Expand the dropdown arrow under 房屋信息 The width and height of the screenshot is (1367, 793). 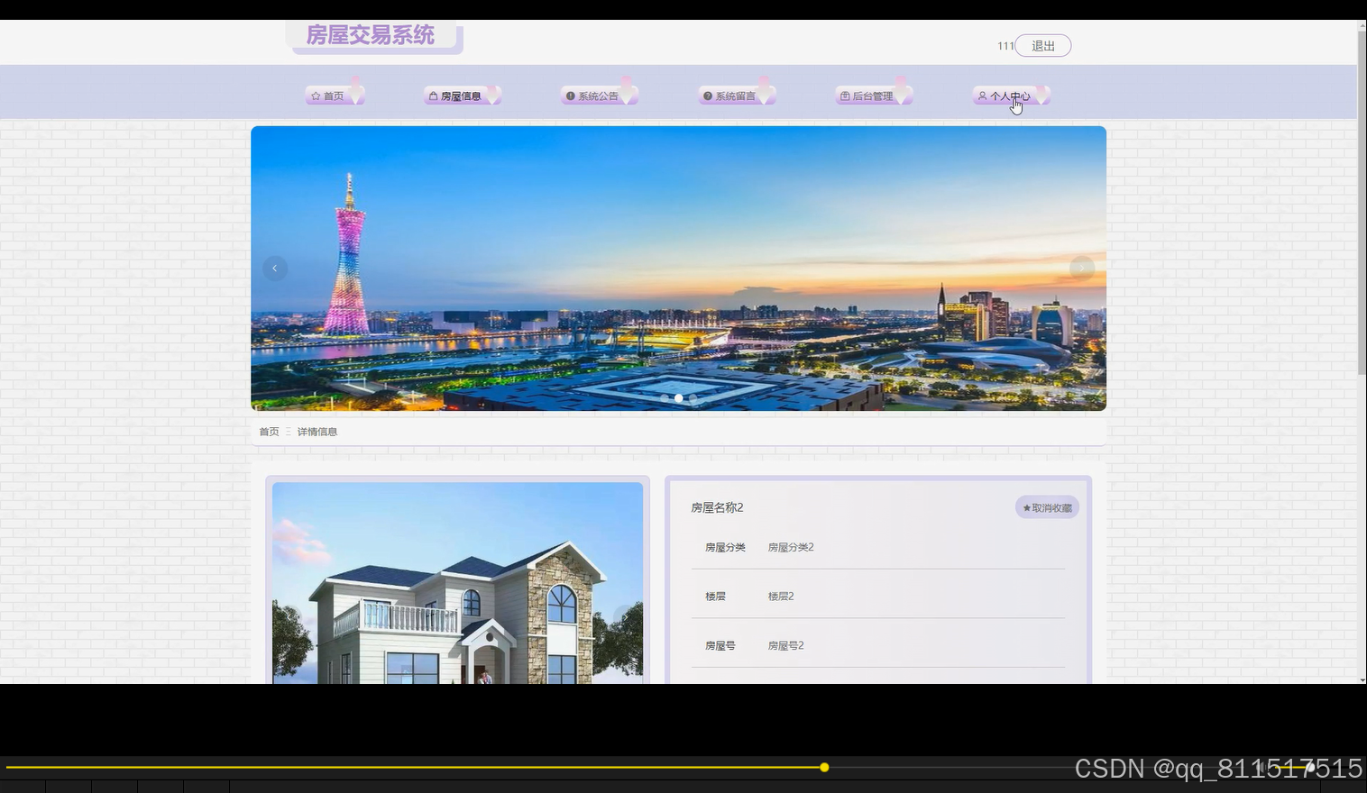click(492, 95)
